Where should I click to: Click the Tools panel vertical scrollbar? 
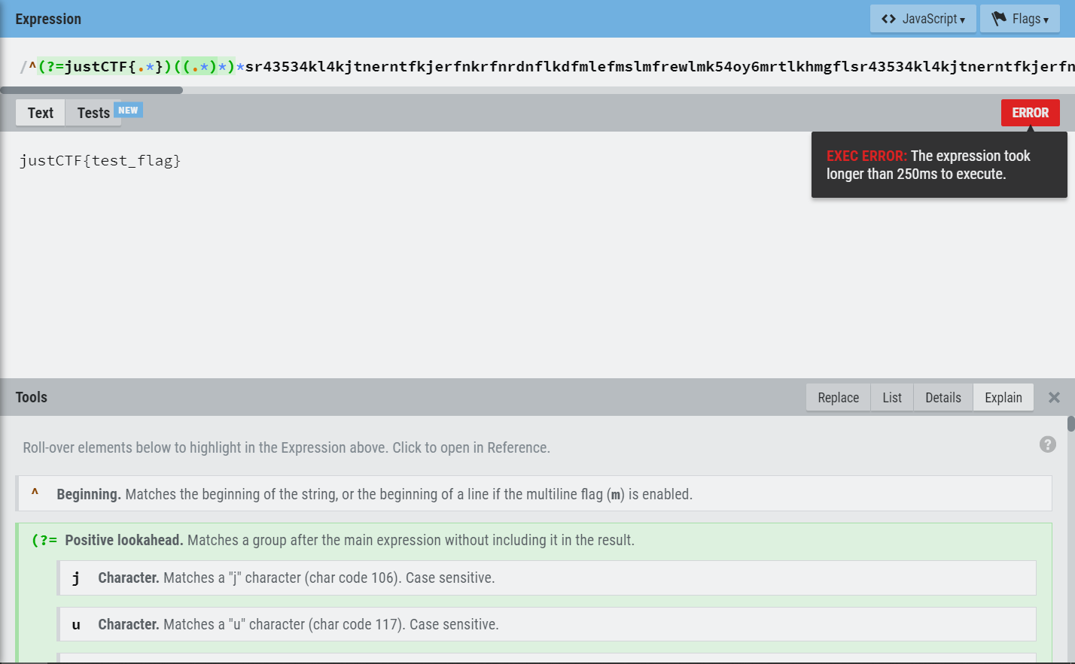pos(1070,425)
